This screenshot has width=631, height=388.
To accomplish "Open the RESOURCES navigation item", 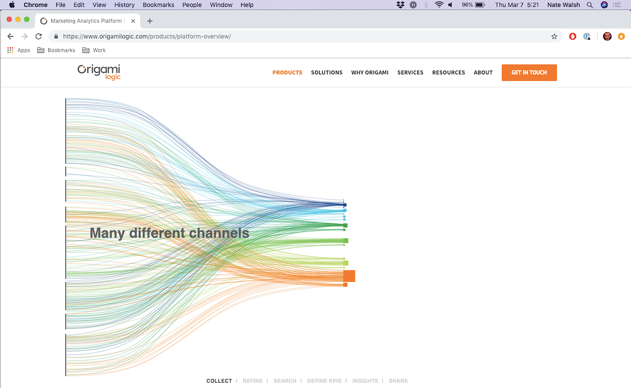I will pos(449,72).
